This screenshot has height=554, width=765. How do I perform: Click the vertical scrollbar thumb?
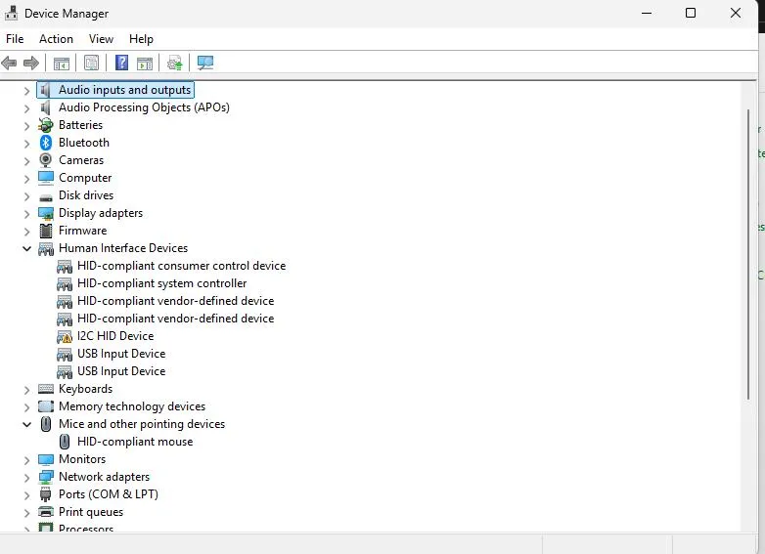748,255
